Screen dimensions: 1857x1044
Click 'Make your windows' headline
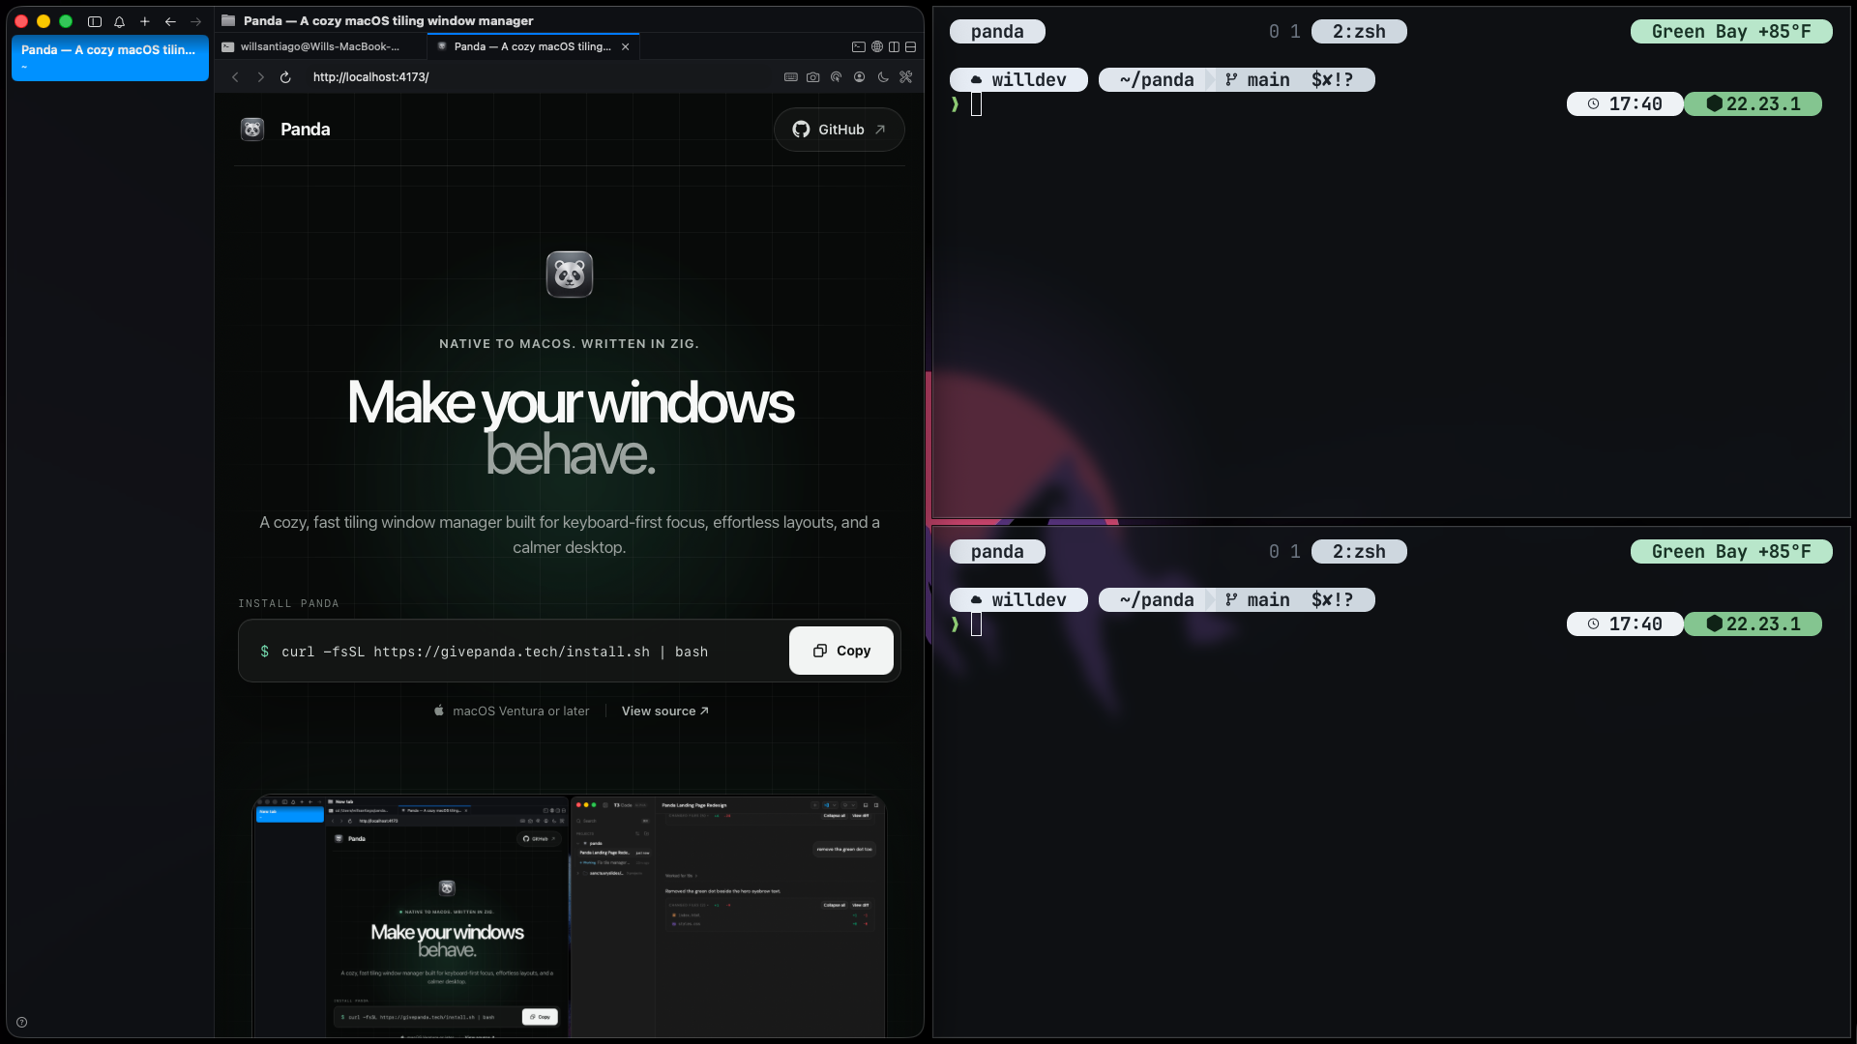(571, 403)
